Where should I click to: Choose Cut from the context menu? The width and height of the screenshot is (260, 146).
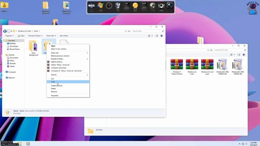(68, 79)
